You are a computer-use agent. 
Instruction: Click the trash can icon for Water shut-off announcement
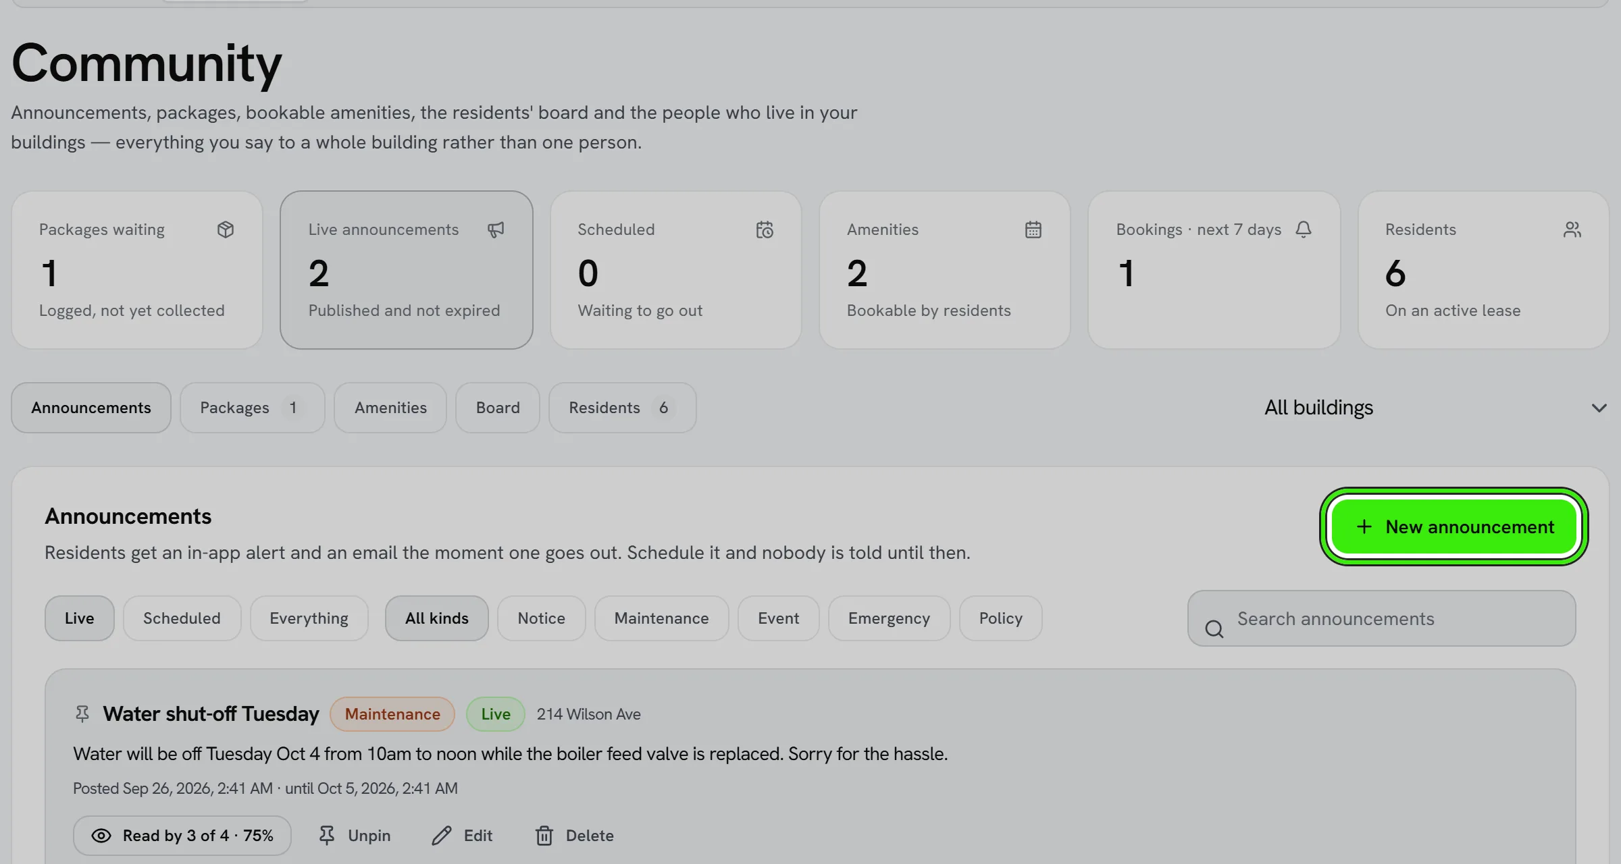coord(544,836)
